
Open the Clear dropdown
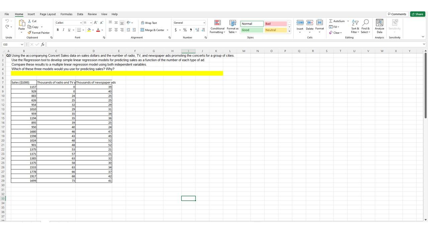335,33
